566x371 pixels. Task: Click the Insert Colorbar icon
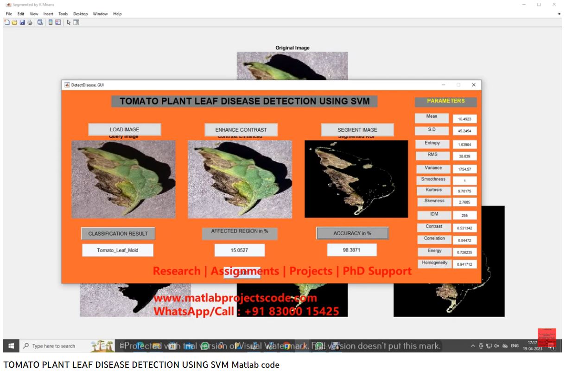(x=50, y=22)
